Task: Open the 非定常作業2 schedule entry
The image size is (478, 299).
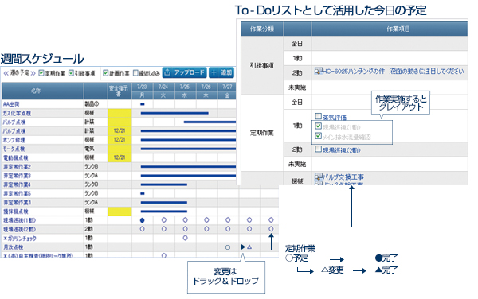Action: tap(17, 167)
